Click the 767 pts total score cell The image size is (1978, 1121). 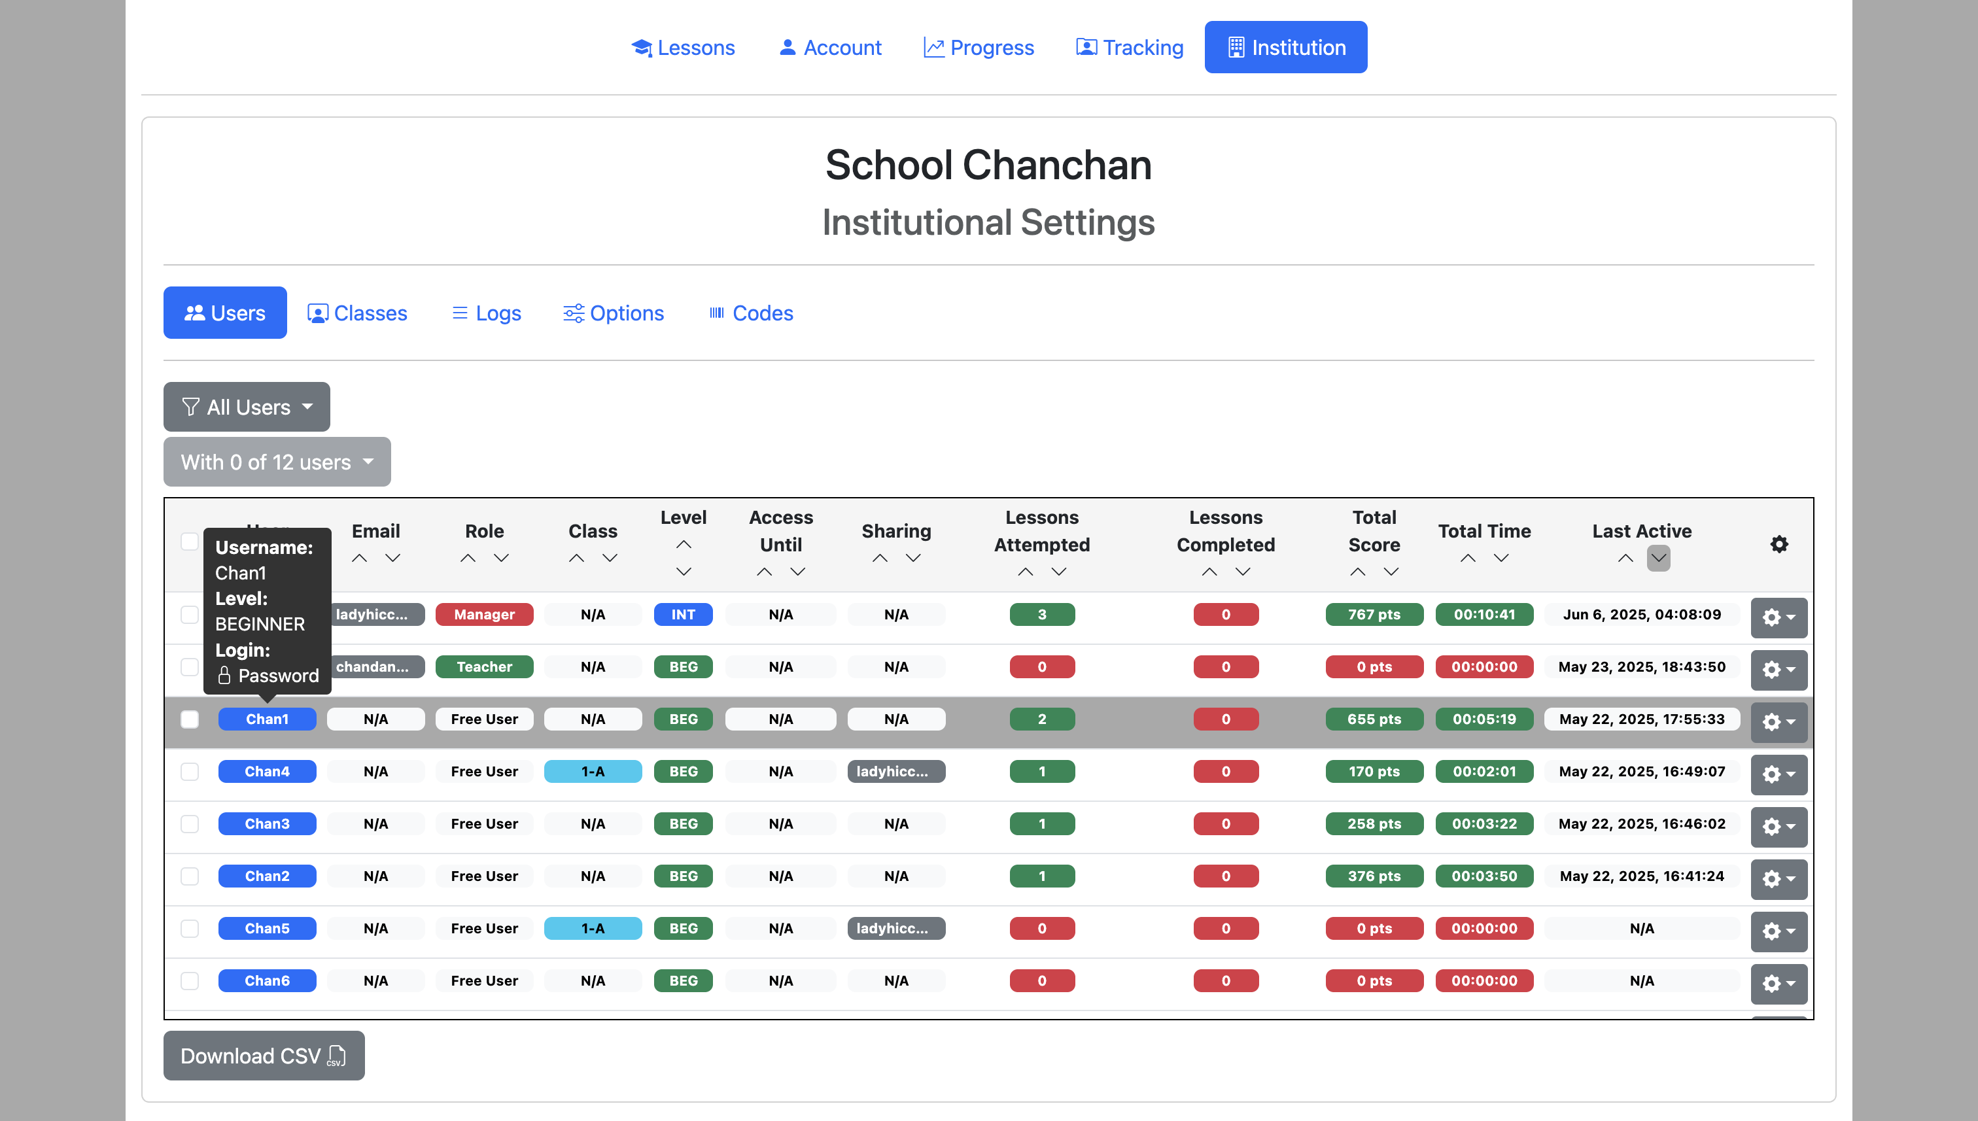pos(1374,614)
